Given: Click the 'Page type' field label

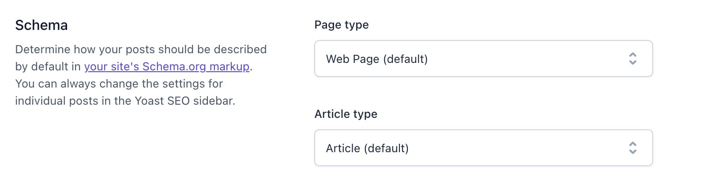Looking at the screenshot, I should [342, 25].
